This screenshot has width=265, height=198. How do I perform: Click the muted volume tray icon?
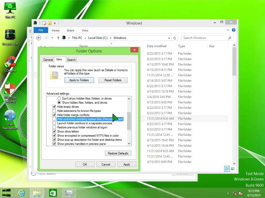[240, 193]
